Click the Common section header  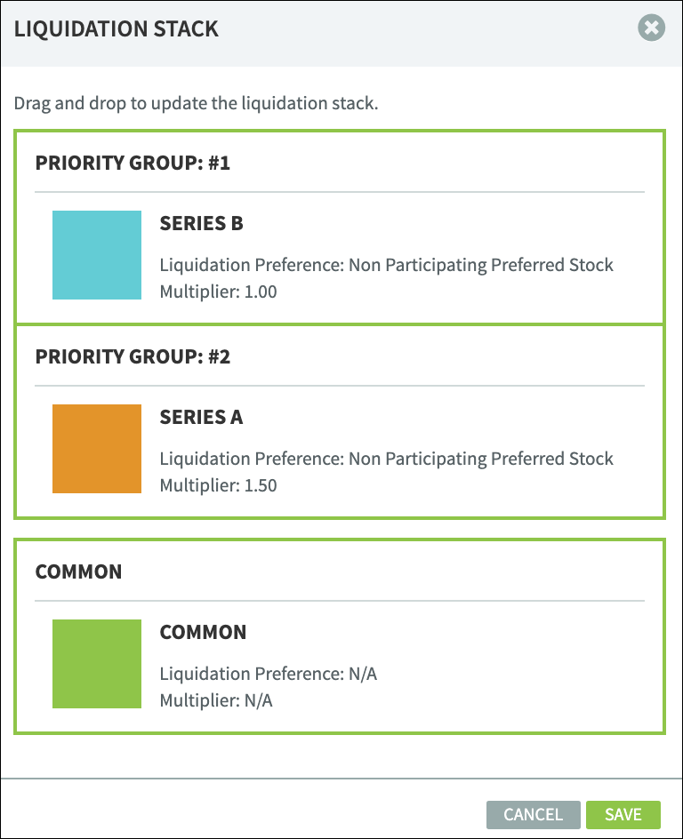pos(78,571)
